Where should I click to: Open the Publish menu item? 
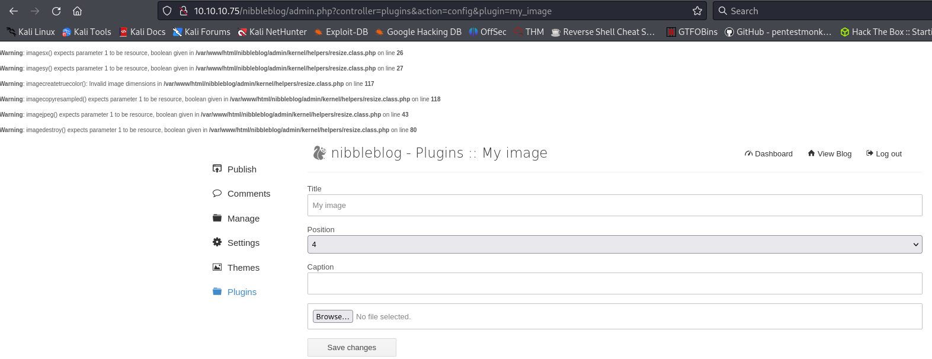[242, 169]
